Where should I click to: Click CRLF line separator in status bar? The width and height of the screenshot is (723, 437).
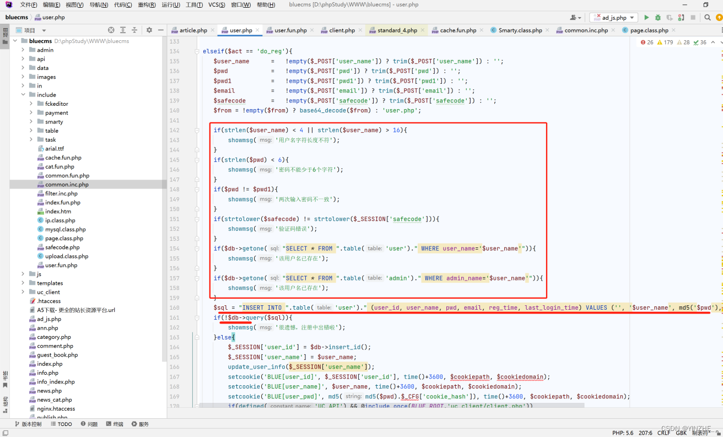pos(663,433)
